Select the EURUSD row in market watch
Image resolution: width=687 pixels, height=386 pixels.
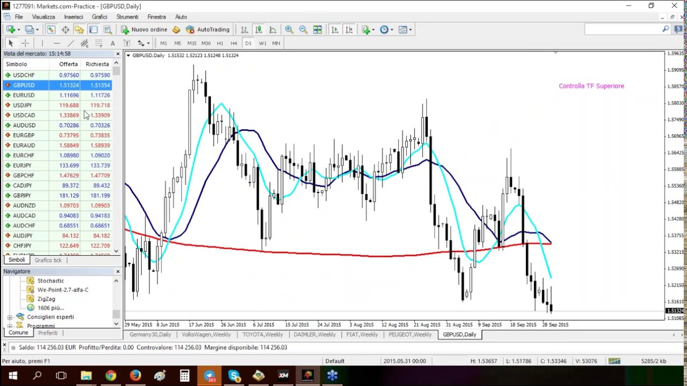57,95
